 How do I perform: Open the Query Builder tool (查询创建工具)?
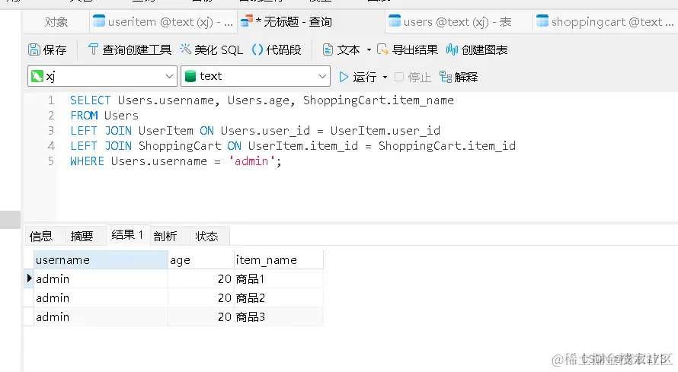coord(130,49)
